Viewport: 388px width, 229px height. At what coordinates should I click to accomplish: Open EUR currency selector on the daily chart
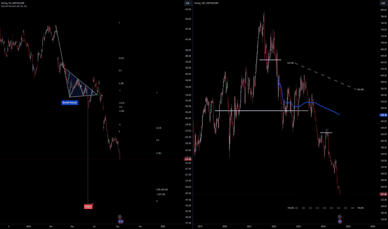pyautogui.click(x=188, y=3)
